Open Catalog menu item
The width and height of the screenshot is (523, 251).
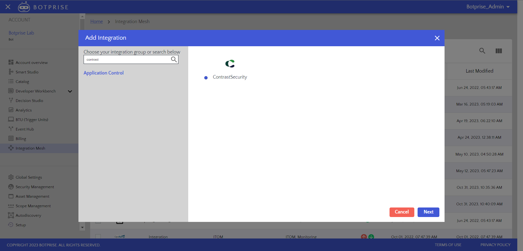click(22, 82)
